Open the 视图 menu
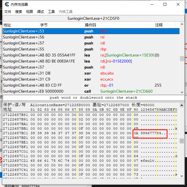The width and height of the screenshot is (187, 187). click(30, 12)
